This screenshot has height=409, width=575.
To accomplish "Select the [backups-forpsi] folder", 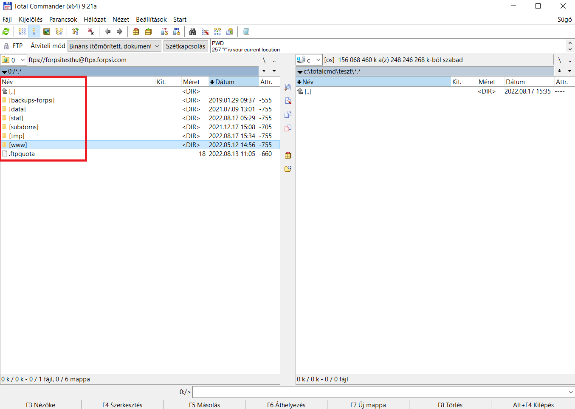I will pos(32,100).
